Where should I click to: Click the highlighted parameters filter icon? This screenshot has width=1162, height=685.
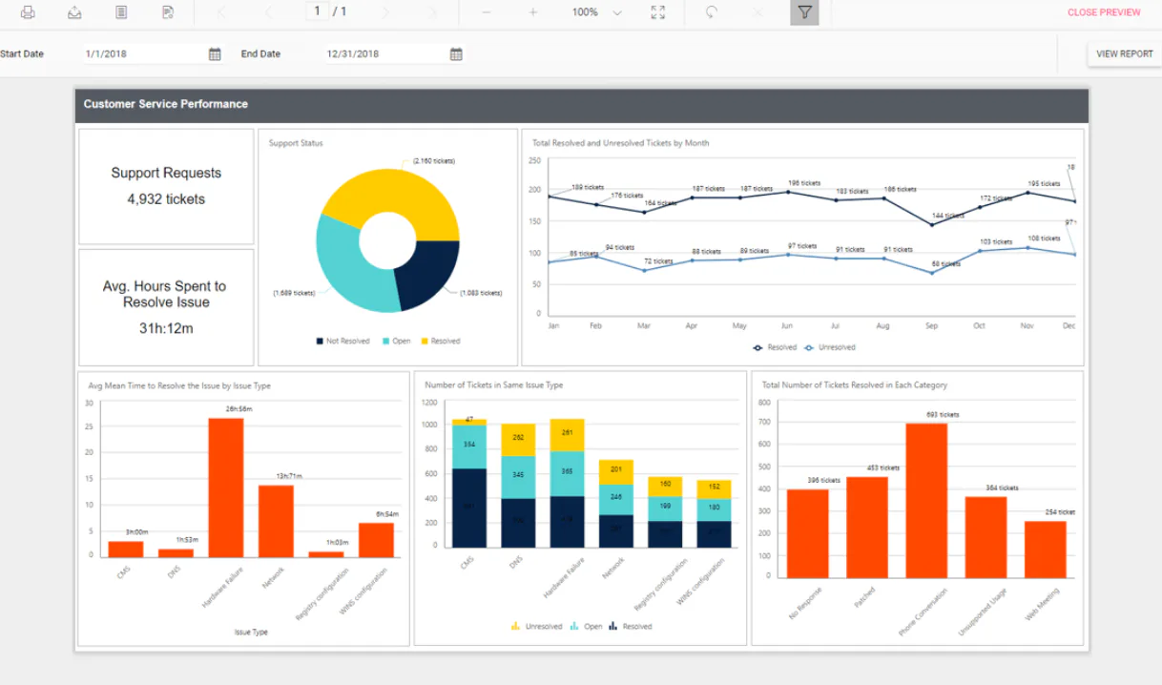click(x=804, y=12)
